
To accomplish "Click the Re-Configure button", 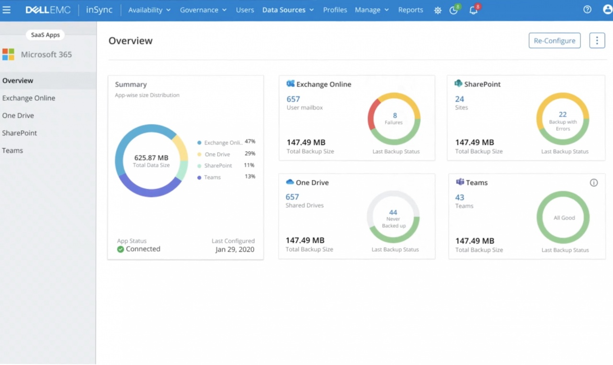I will [555, 41].
